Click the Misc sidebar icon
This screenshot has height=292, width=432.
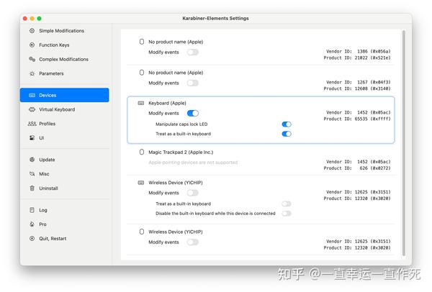32,174
